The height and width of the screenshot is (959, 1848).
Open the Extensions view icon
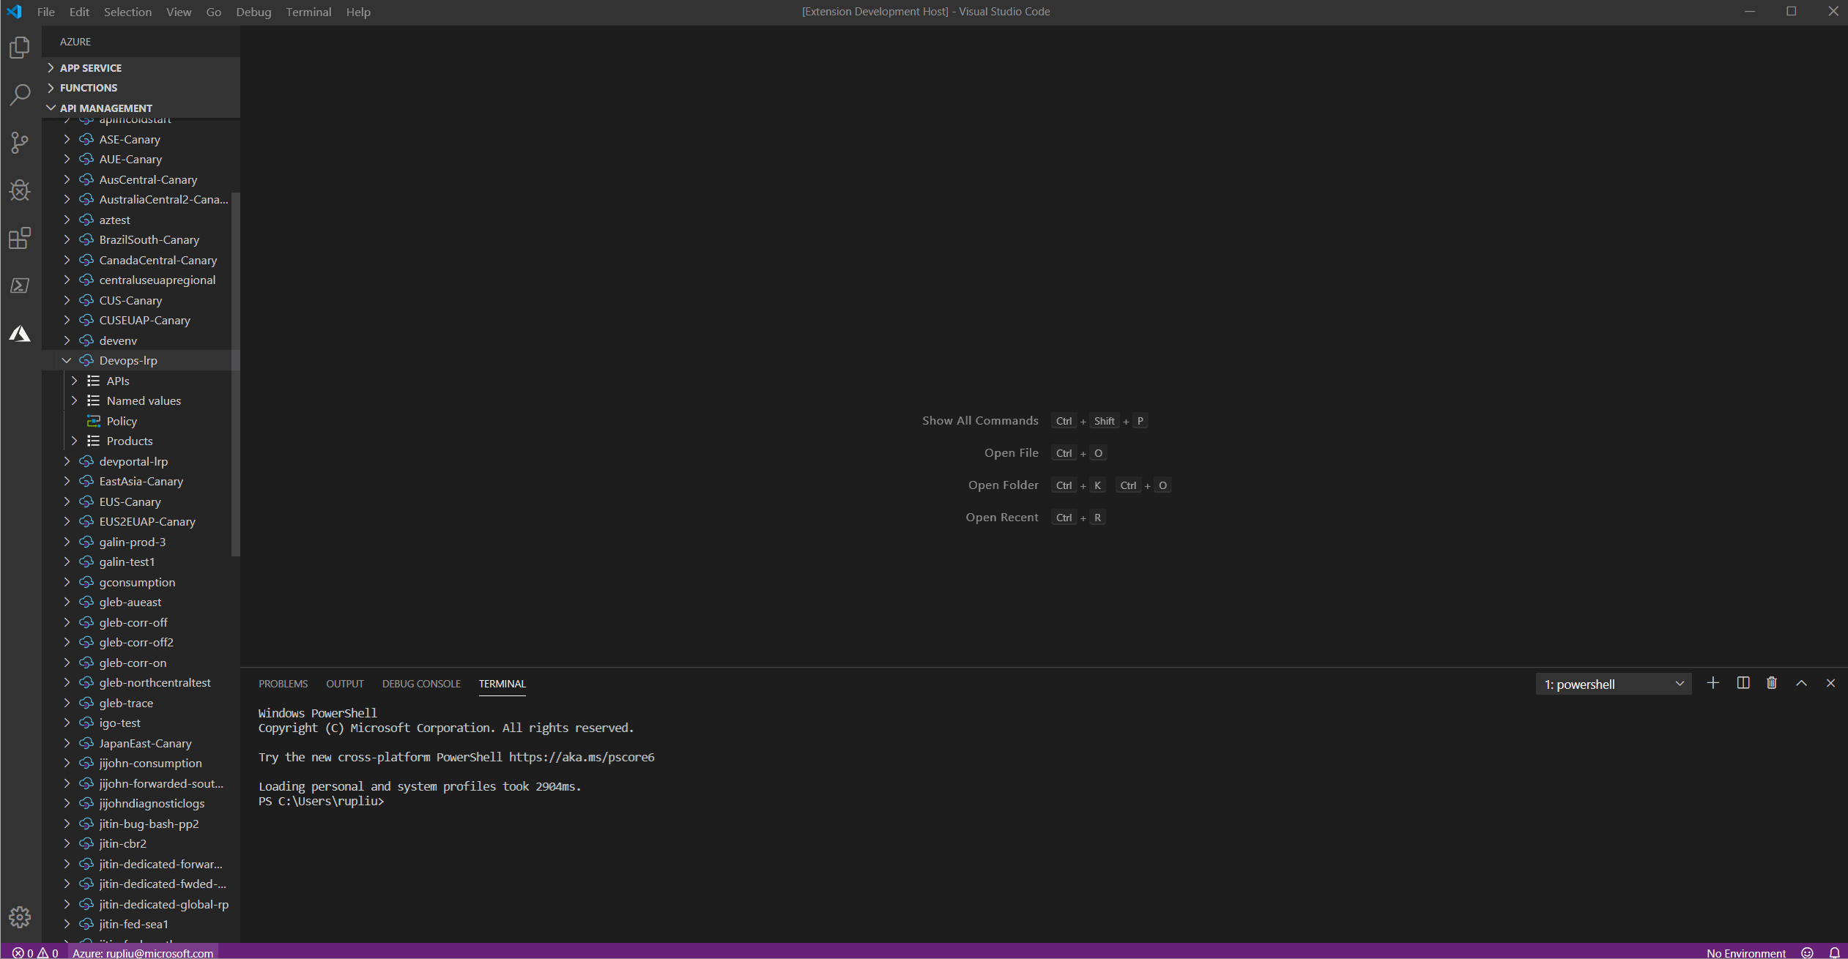[x=20, y=238]
